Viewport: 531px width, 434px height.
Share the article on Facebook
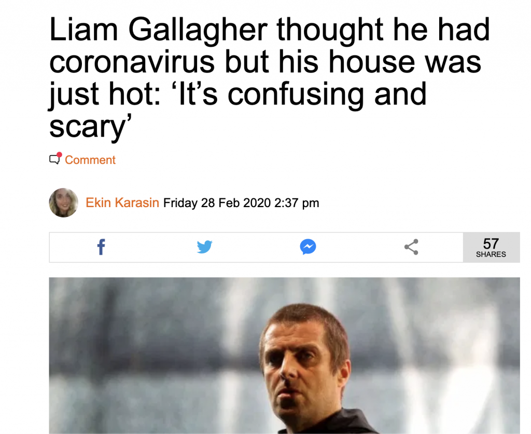[101, 247]
